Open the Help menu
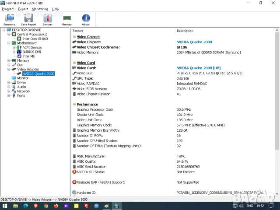The image size is (280, 210). 55,9
